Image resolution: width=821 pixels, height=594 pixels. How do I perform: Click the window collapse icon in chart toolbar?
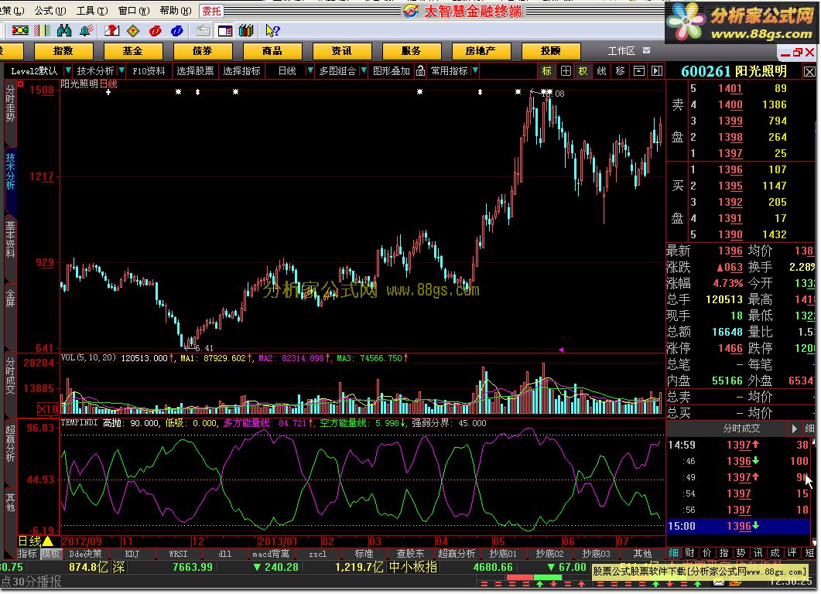639,70
